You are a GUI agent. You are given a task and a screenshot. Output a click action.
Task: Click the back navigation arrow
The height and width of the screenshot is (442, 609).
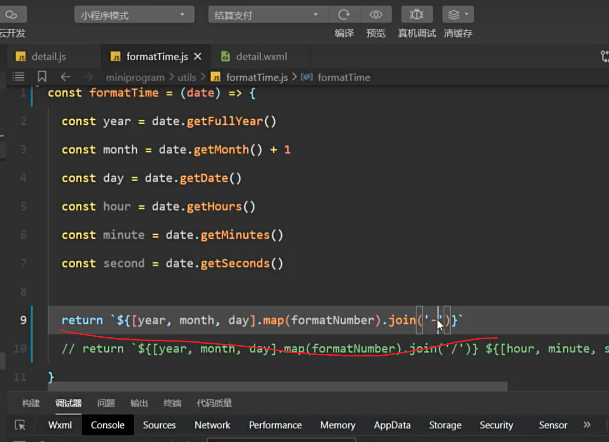click(x=66, y=77)
